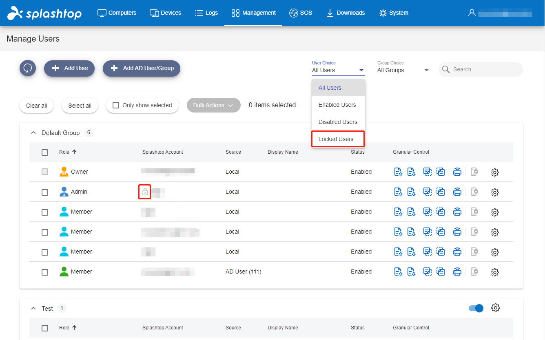Collapse the Default Group section
545x340 pixels.
[x=33, y=132]
